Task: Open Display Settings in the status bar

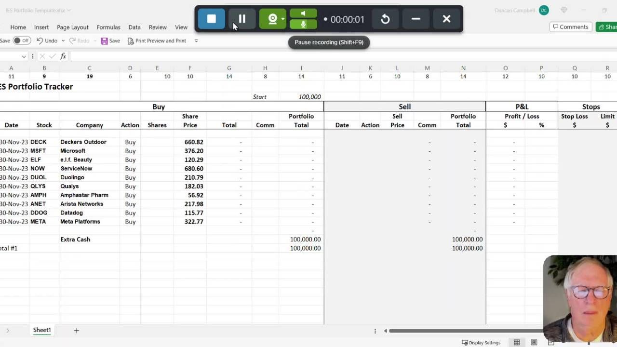Action: click(481, 343)
